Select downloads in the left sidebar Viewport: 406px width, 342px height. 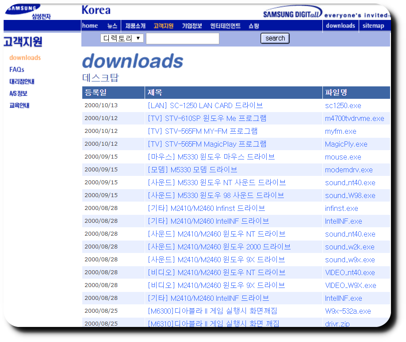pyautogui.click(x=25, y=58)
